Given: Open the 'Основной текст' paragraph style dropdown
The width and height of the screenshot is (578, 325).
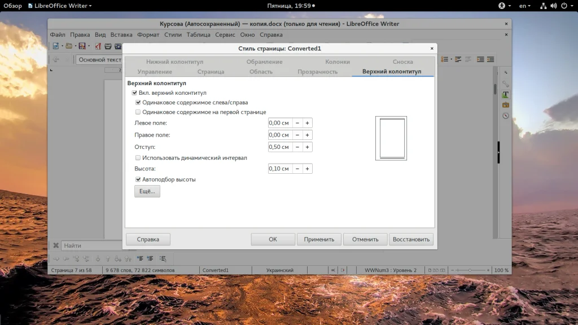Looking at the screenshot, I should pyautogui.click(x=100, y=59).
